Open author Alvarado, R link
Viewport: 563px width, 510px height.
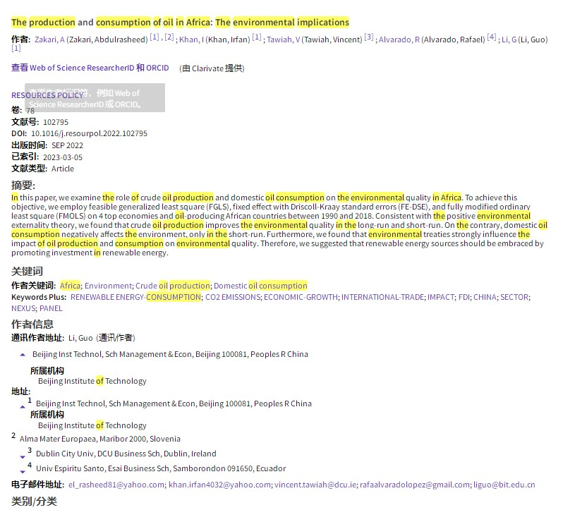click(x=399, y=40)
